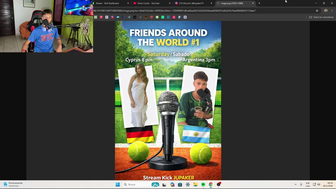Open the Próximamente Ganancias widget
Viewport: 336px width, 189px height.
(x=13, y=185)
